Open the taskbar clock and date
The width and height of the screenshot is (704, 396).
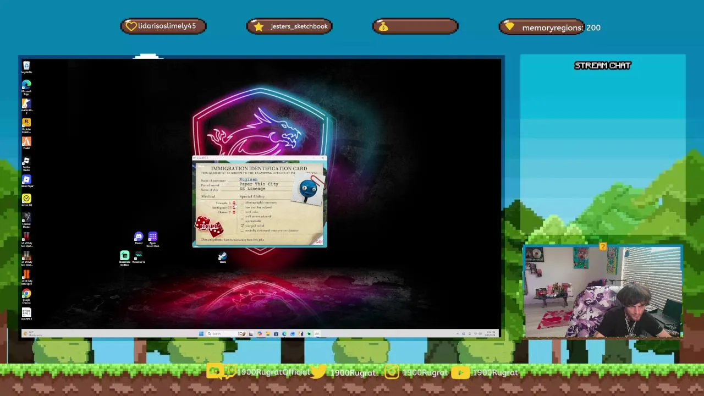491,334
